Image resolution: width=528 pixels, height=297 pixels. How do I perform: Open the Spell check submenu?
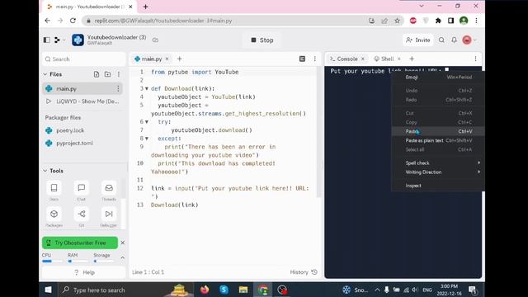(438, 163)
